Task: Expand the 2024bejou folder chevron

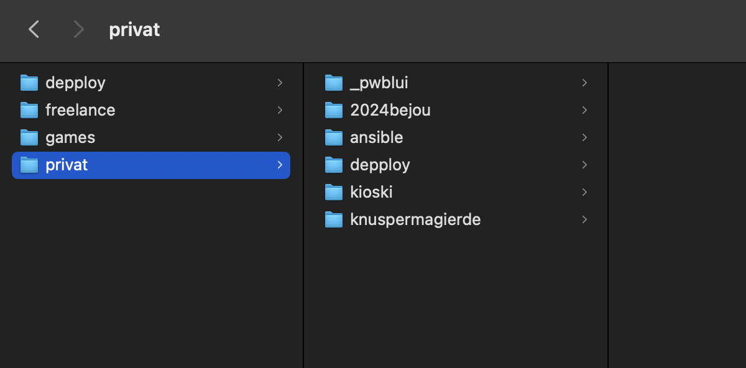Action: click(x=584, y=110)
